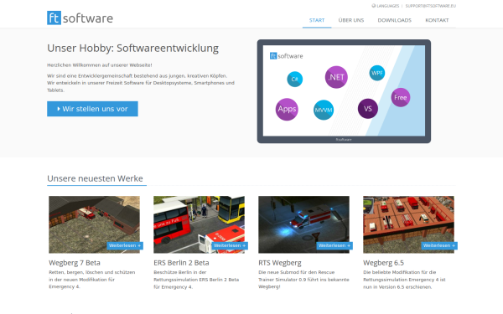Click the Free circle icon
The width and height of the screenshot is (503, 314).
point(401,97)
